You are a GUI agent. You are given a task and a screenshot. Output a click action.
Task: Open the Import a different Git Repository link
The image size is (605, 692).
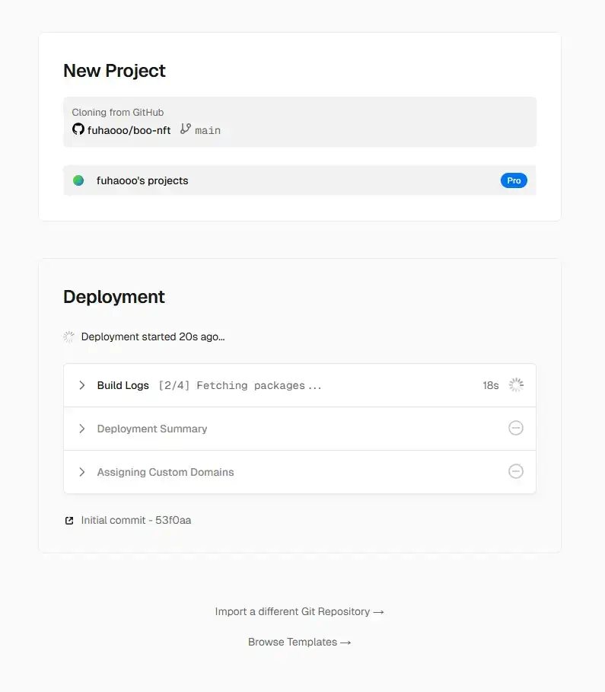pyautogui.click(x=299, y=611)
